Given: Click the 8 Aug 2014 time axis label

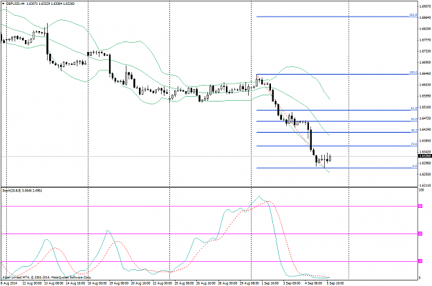Looking at the screenshot, I should 8,283.
